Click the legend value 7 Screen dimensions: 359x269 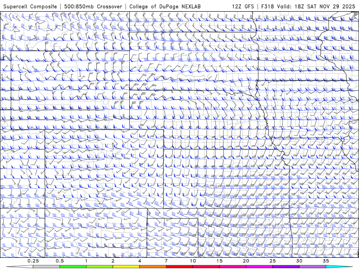tap(166, 261)
